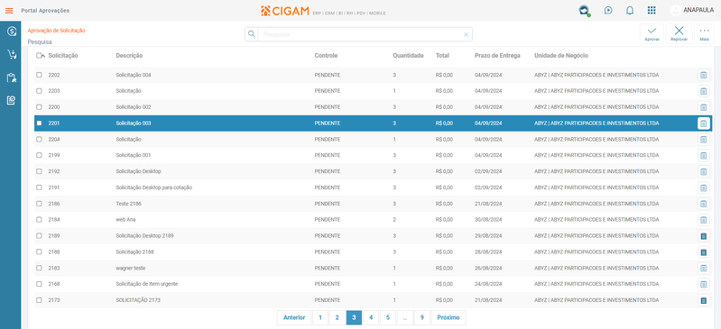Click the Aprovar button
The height and width of the screenshot is (329, 721).
pos(652,34)
